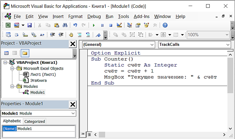This screenshot has width=235, height=139.
Task: Click the Break pause icon
Action: click(102, 25)
